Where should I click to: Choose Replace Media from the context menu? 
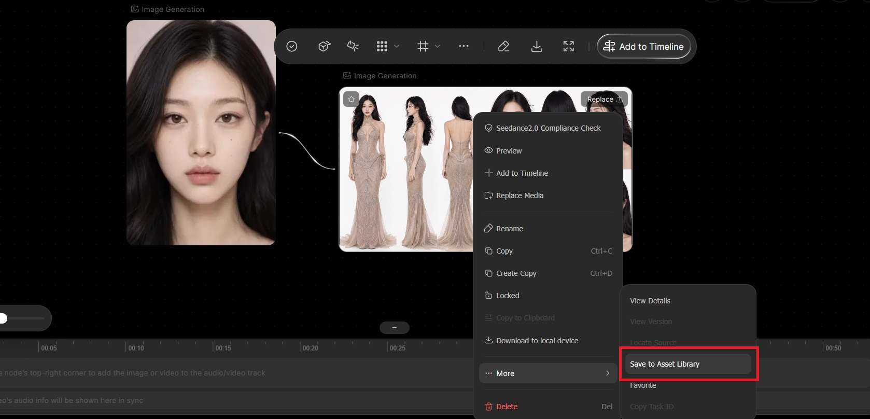(x=548, y=195)
